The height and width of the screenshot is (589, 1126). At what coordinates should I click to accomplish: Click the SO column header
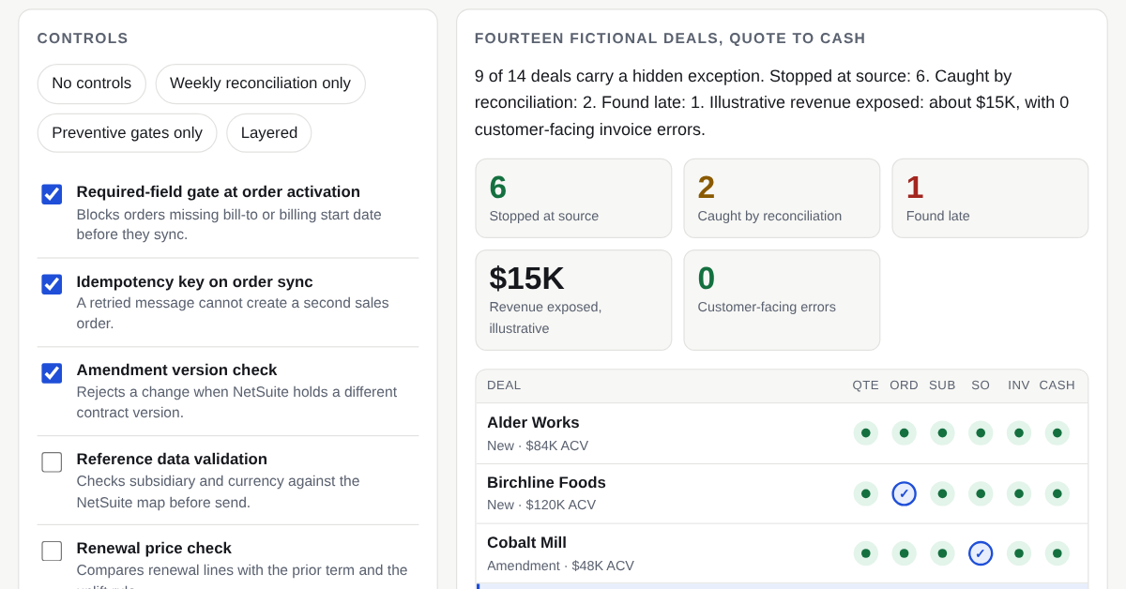[981, 385]
